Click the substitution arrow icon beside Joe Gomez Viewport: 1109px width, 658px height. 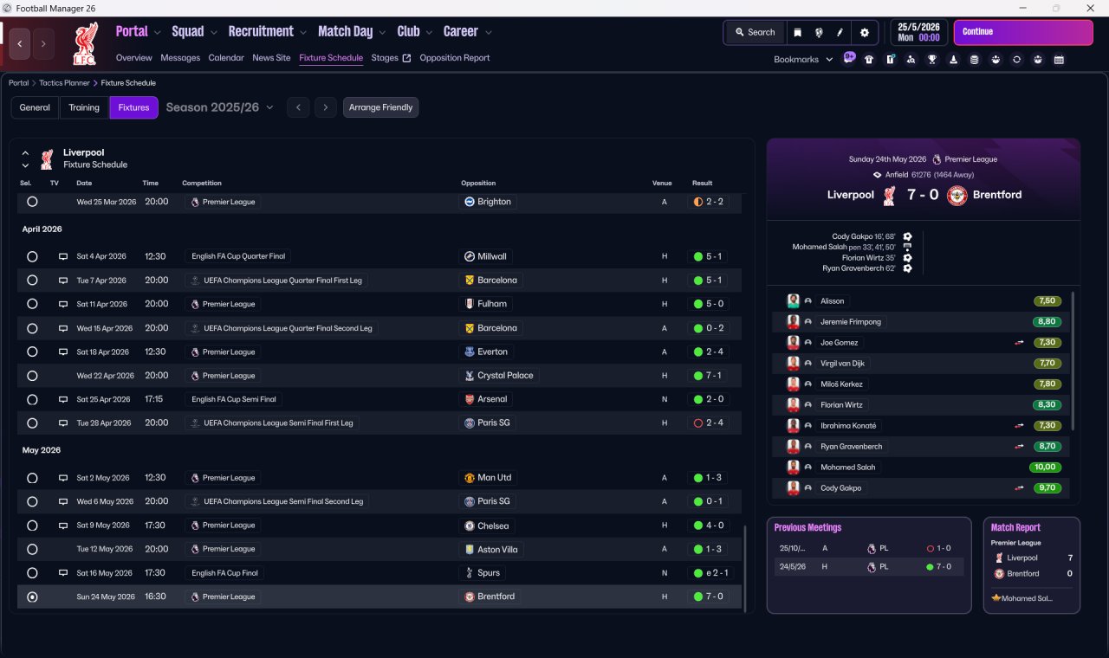pos(1020,343)
